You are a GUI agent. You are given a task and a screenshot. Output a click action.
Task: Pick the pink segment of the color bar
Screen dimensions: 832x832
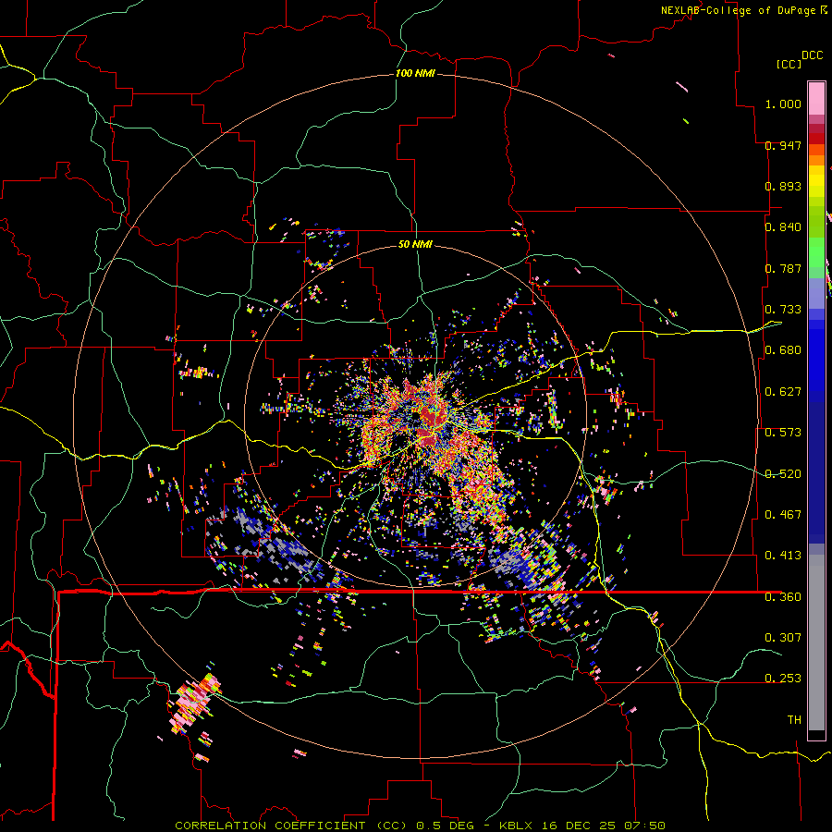tap(816, 99)
